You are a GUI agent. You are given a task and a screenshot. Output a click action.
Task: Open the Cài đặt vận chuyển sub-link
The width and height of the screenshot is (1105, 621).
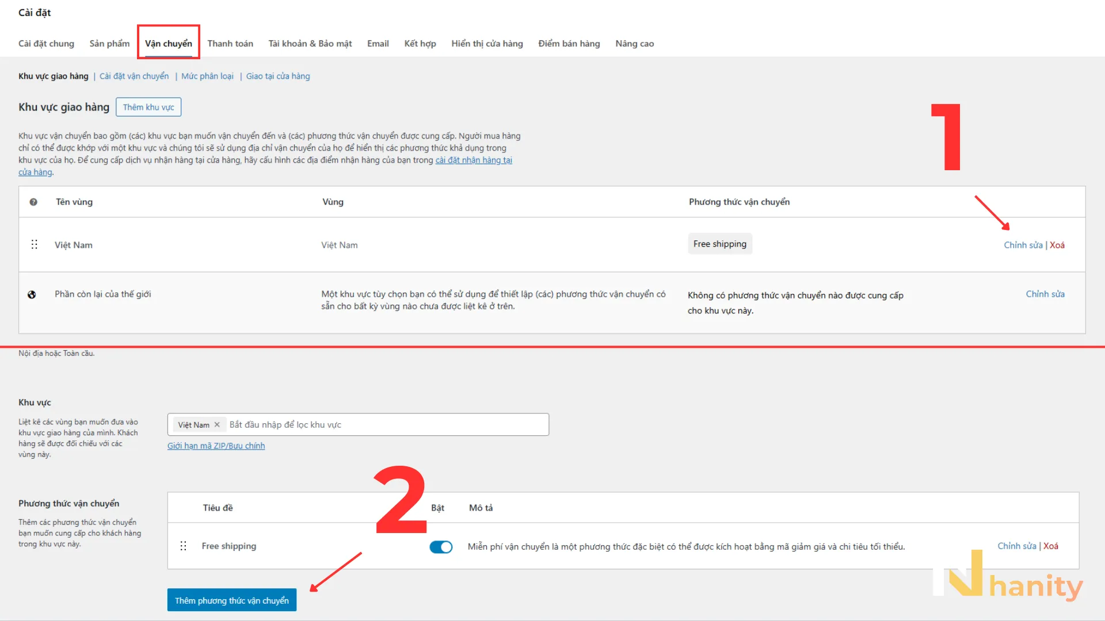pyautogui.click(x=134, y=76)
